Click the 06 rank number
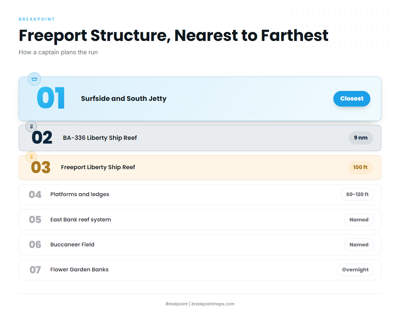This screenshot has height=315, width=400. [35, 245]
